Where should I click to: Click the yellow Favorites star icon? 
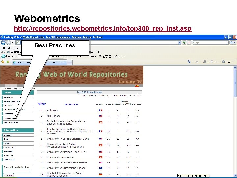click(3, 62)
